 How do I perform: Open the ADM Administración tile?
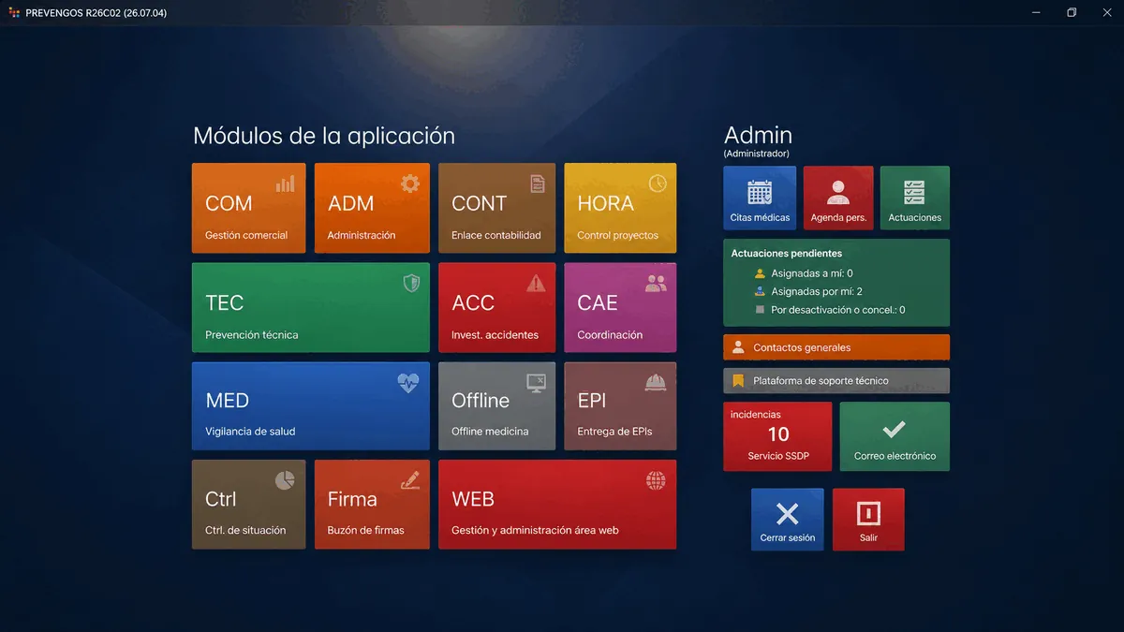tap(372, 208)
